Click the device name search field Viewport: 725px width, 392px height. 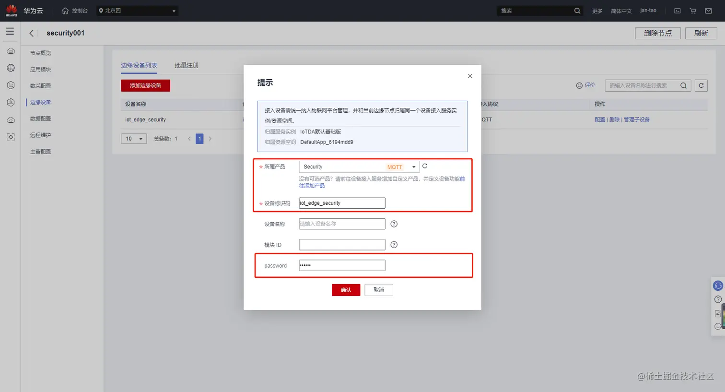pos(642,85)
